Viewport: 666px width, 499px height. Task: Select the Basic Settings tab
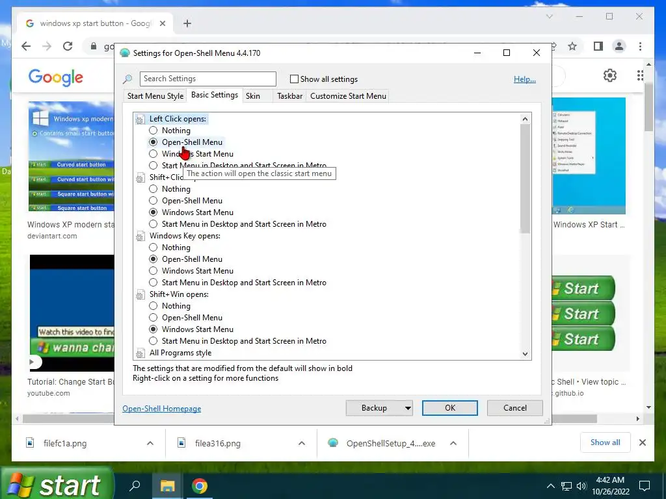tap(215, 95)
